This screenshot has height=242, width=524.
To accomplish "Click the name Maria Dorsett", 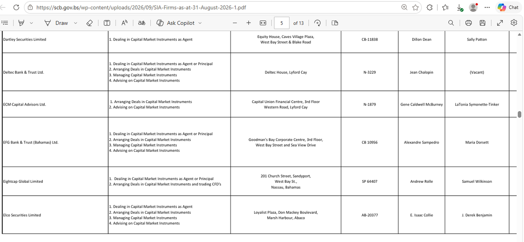I will [x=477, y=143].
